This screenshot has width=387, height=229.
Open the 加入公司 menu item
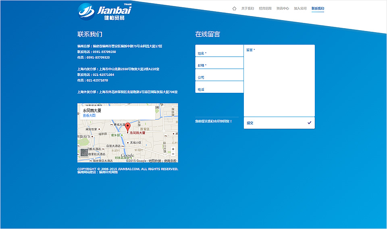click(300, 8)
